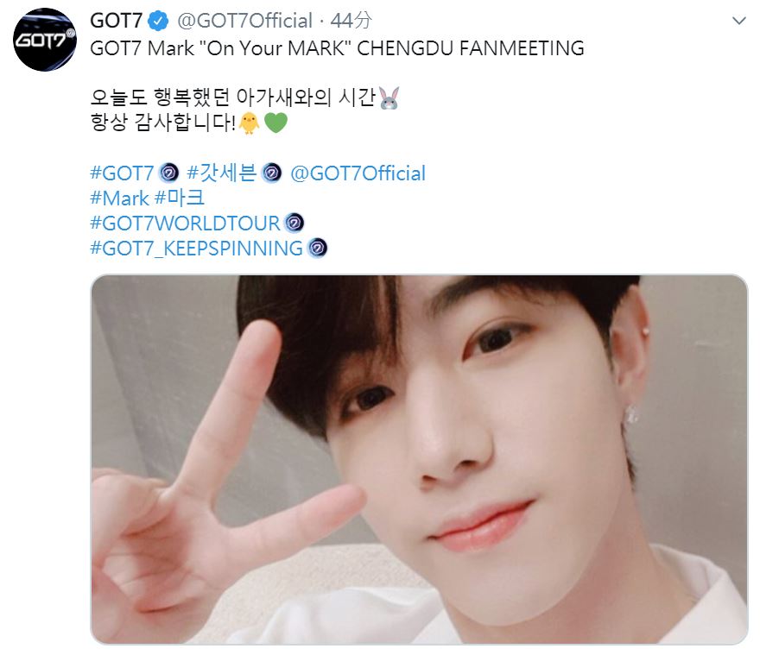The width and height of the screenshot is (760, 655).
Task: Click the emoji icon after #GOT7 hashtag
Action: pos(168,173)
